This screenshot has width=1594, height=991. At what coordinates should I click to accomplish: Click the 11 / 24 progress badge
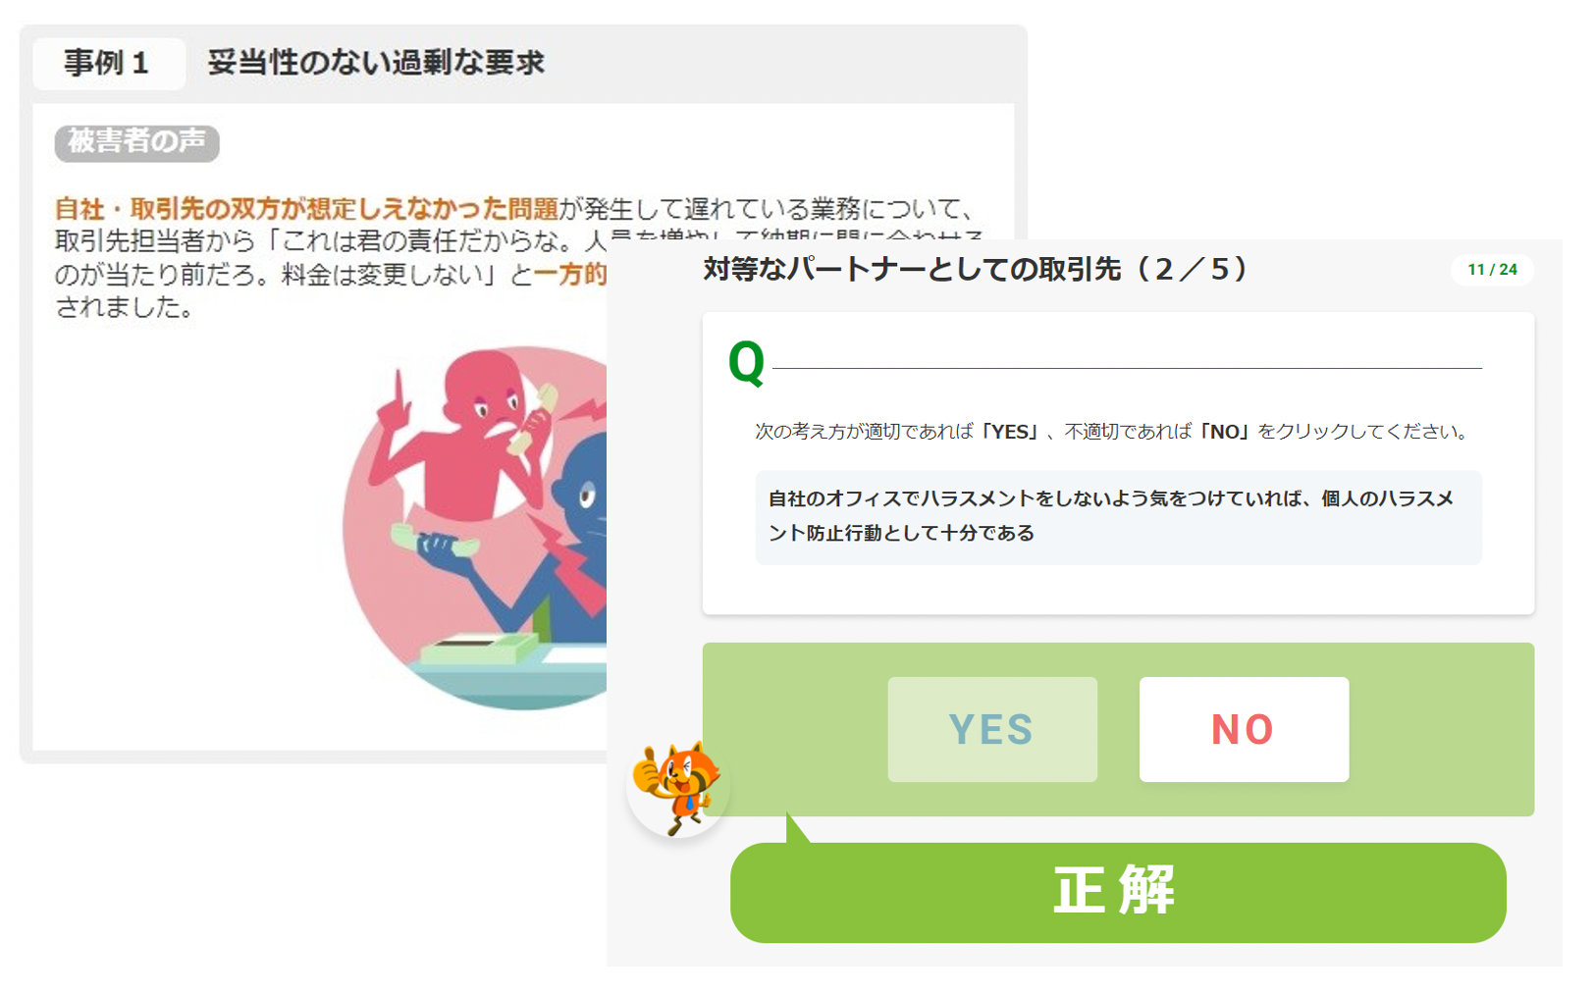[x=1492, y=270]
